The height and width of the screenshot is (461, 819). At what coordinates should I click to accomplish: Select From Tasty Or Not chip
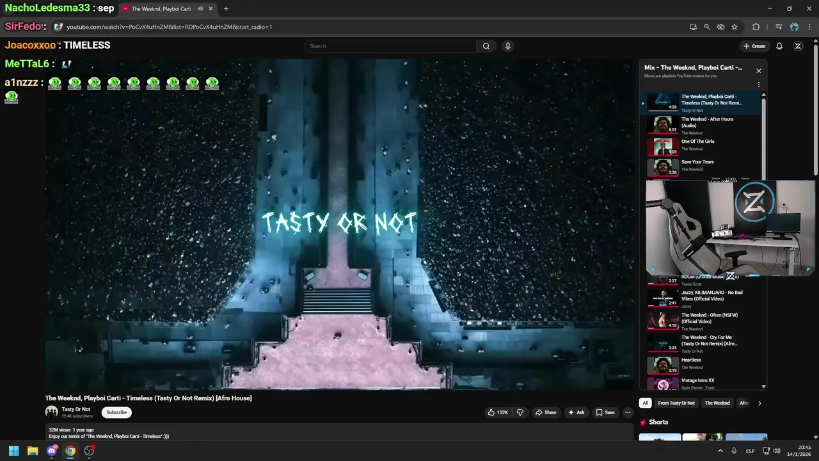(676, 403)
